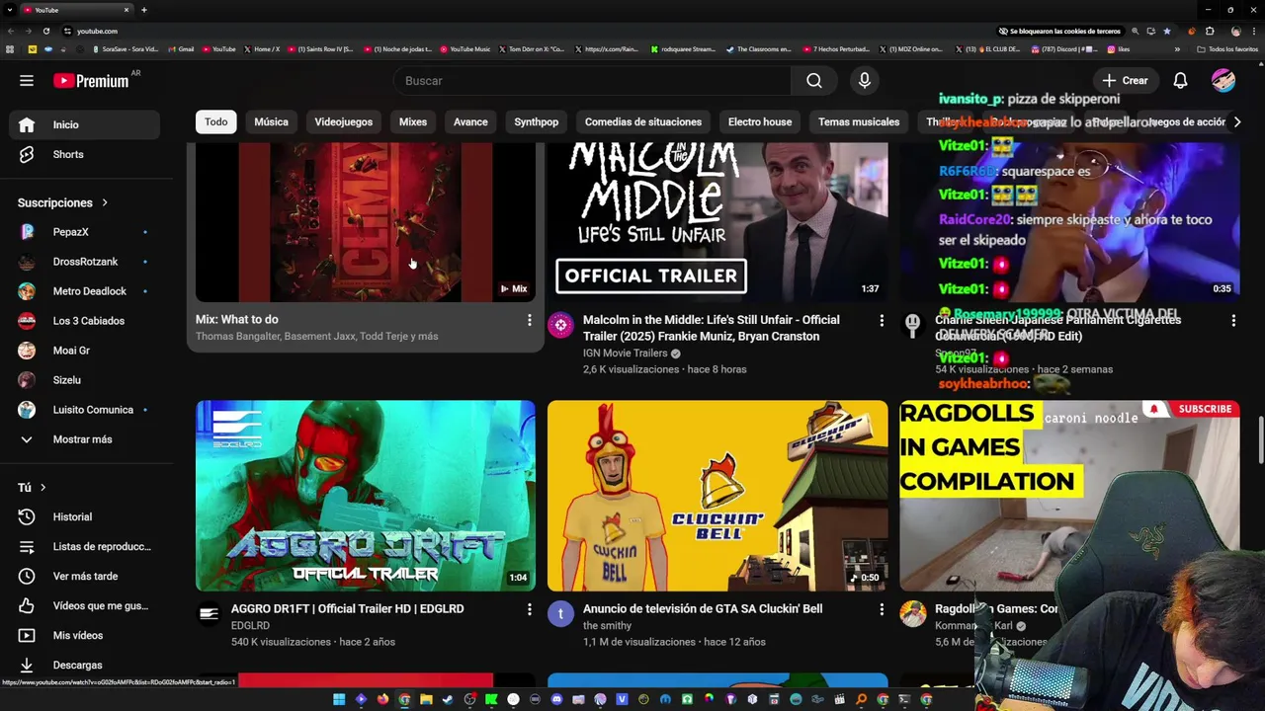Open the YouTube guide hamburger menu
Viewport: 1265px width, 711px height.
click(27, 81)
